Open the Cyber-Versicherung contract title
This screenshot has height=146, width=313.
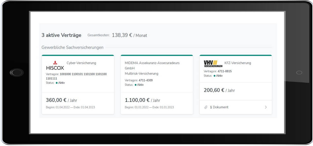(x=81, y=63)
